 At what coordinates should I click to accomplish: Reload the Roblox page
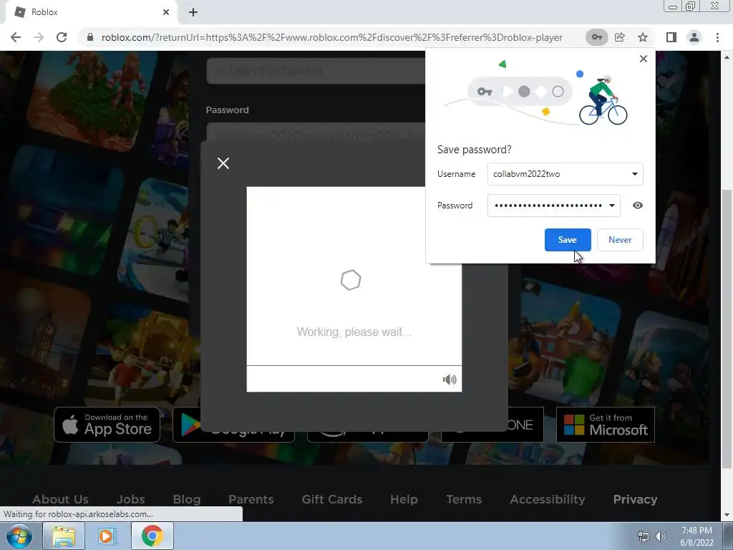[x=62, y=37]
